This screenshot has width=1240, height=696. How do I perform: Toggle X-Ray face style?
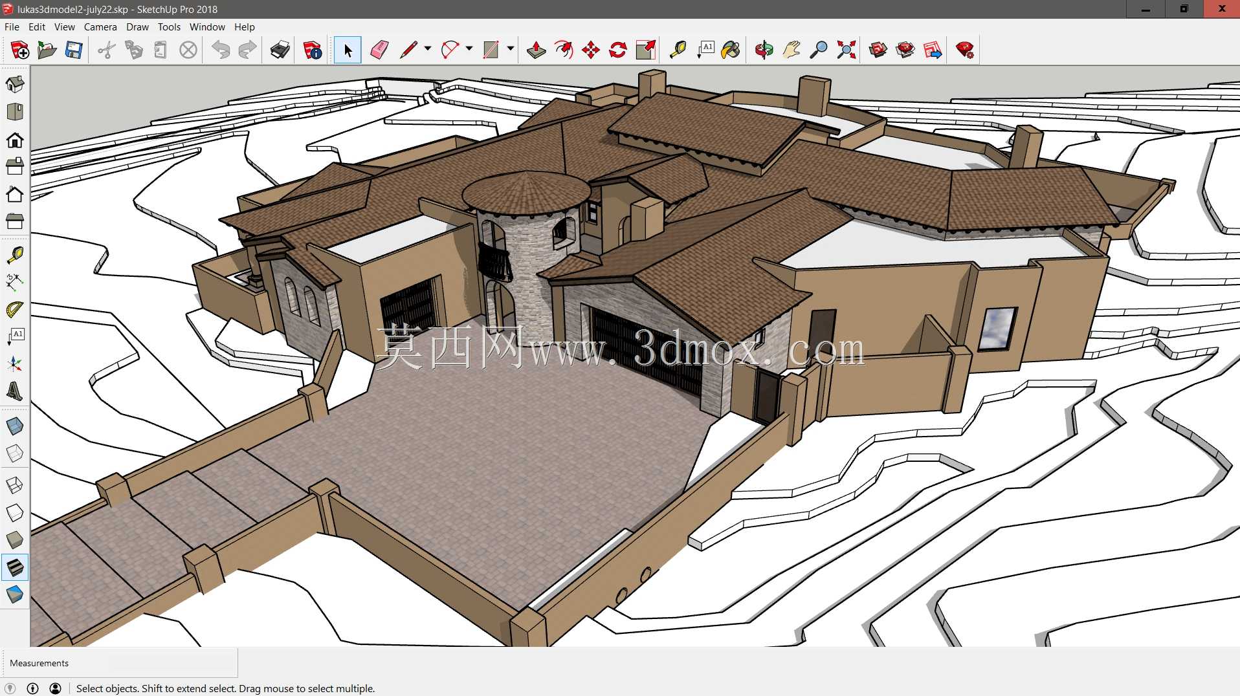[15, 426]
